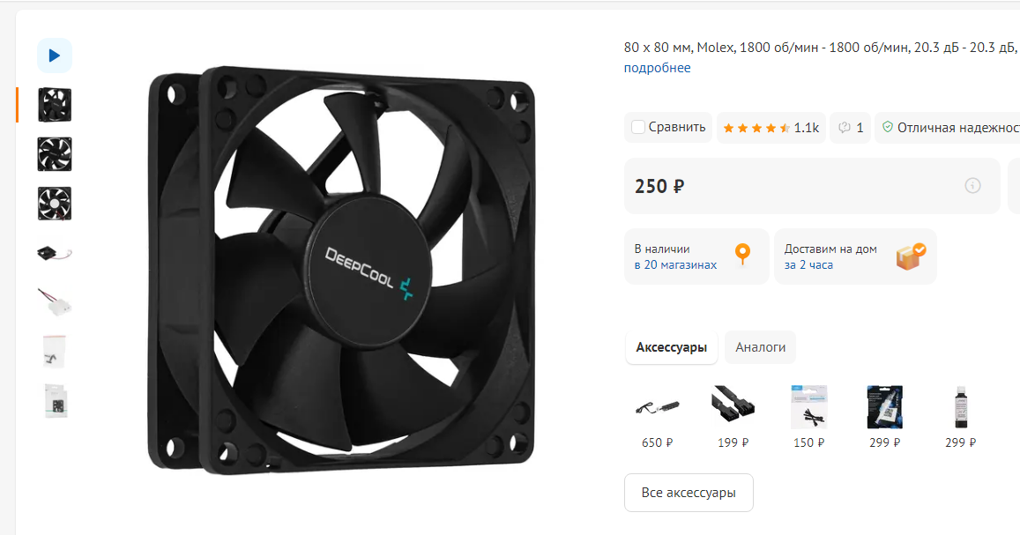The height and width of the screenshot is (535, 1020).
Task: Play the product video from the thumbnail list
Action: pyautogui.click(x=55, y=56)
